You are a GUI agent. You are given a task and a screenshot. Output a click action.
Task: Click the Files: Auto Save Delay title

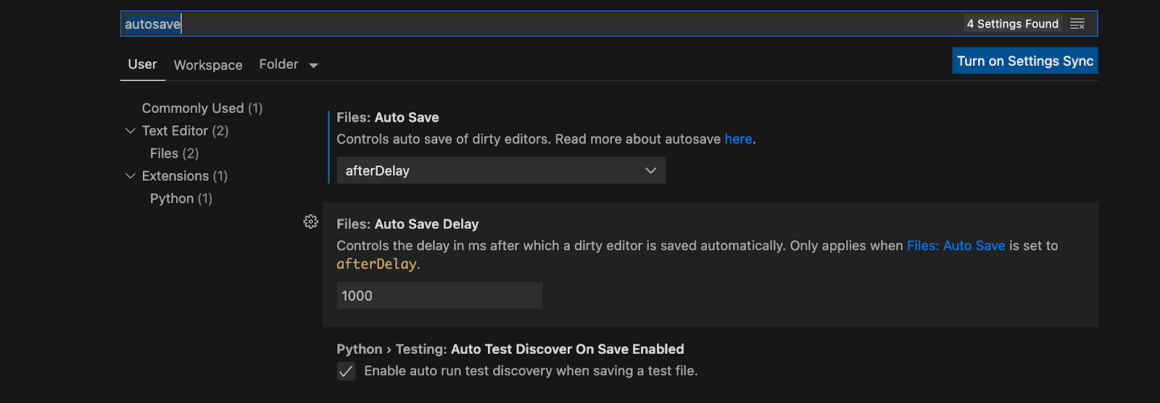click(407, 224)
